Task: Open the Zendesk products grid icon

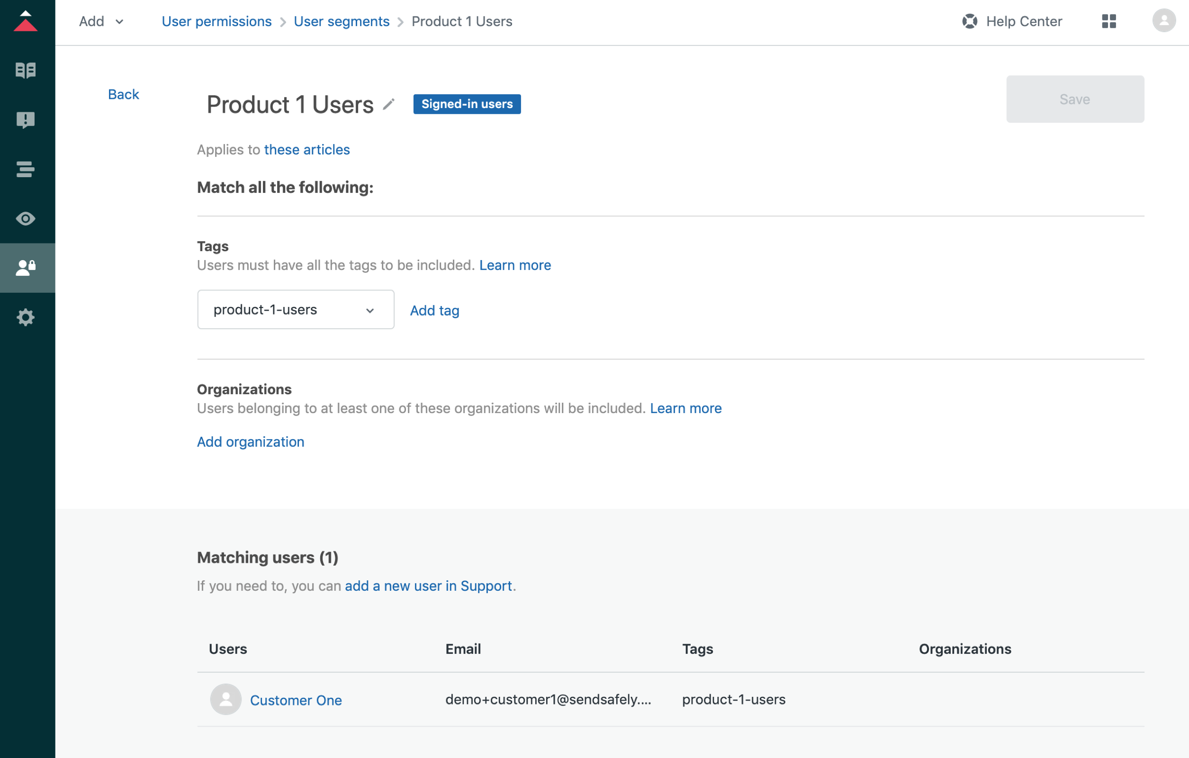Action: tap(1108, 21)
